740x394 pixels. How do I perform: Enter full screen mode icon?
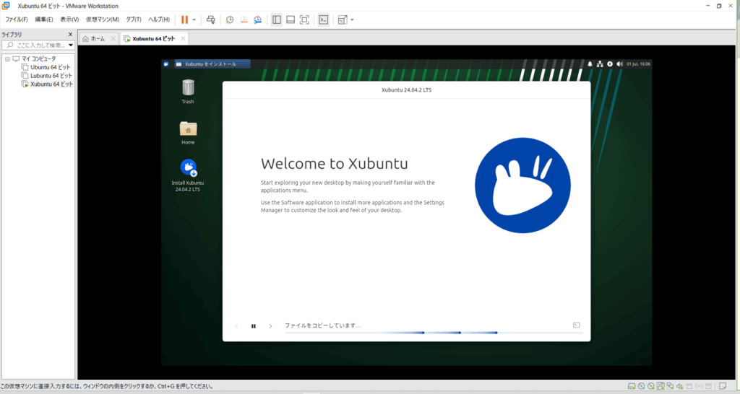pyautogui.click(x=304, y=19)
